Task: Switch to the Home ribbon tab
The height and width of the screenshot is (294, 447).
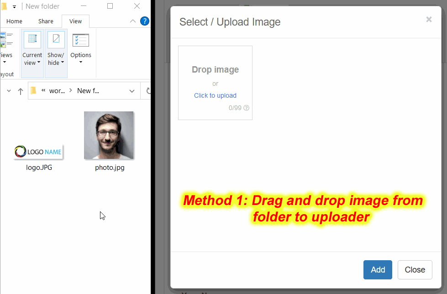Action: coord(14,21)
